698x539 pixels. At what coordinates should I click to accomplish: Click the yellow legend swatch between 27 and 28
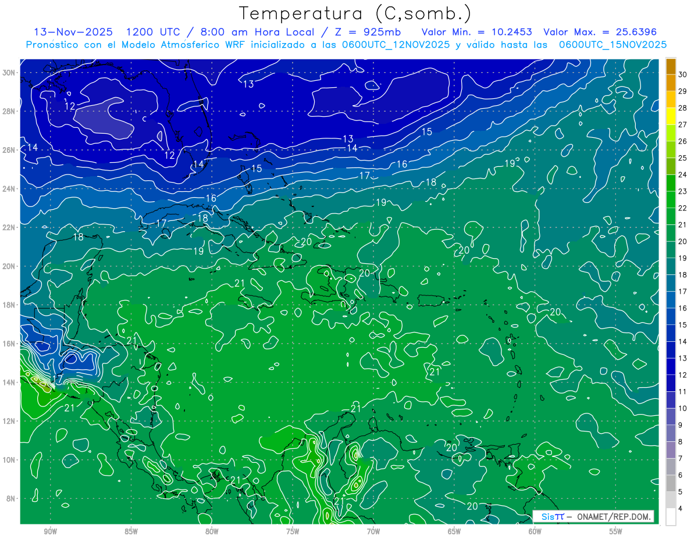tap(671, 116)
